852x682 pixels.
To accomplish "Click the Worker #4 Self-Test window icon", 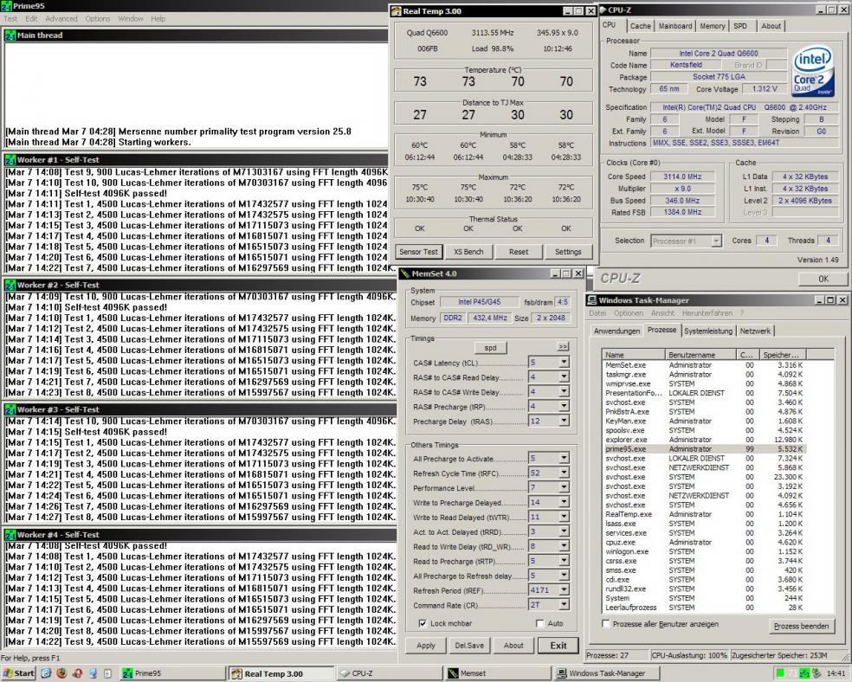I will (10, 535).
